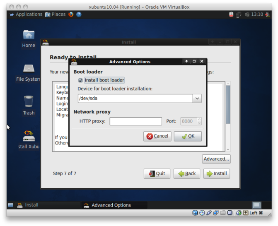Click the logout icon in top panel
This screenshot has width=278, height=226.
267,14
